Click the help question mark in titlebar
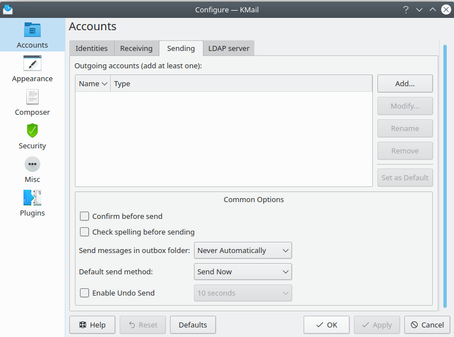Viewport: 454px width, 337px height. click(x=405, y=9)
